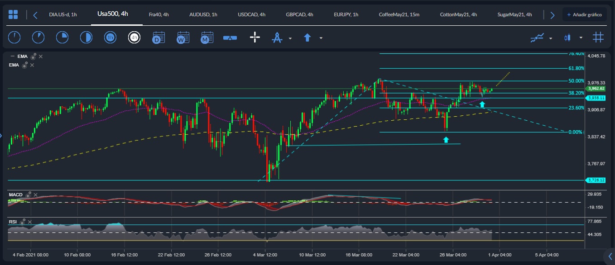Select the 1h timeframe icon
The width and height of the screenshot is (615, 265).
click(110, 38)
